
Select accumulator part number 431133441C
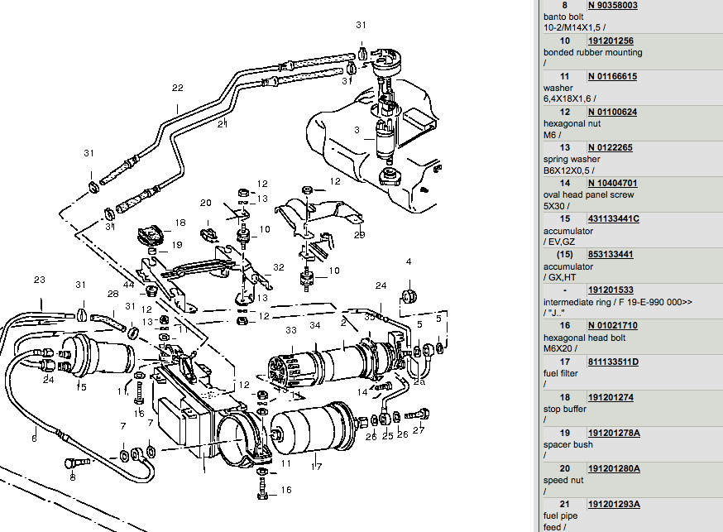coord(613,218)
